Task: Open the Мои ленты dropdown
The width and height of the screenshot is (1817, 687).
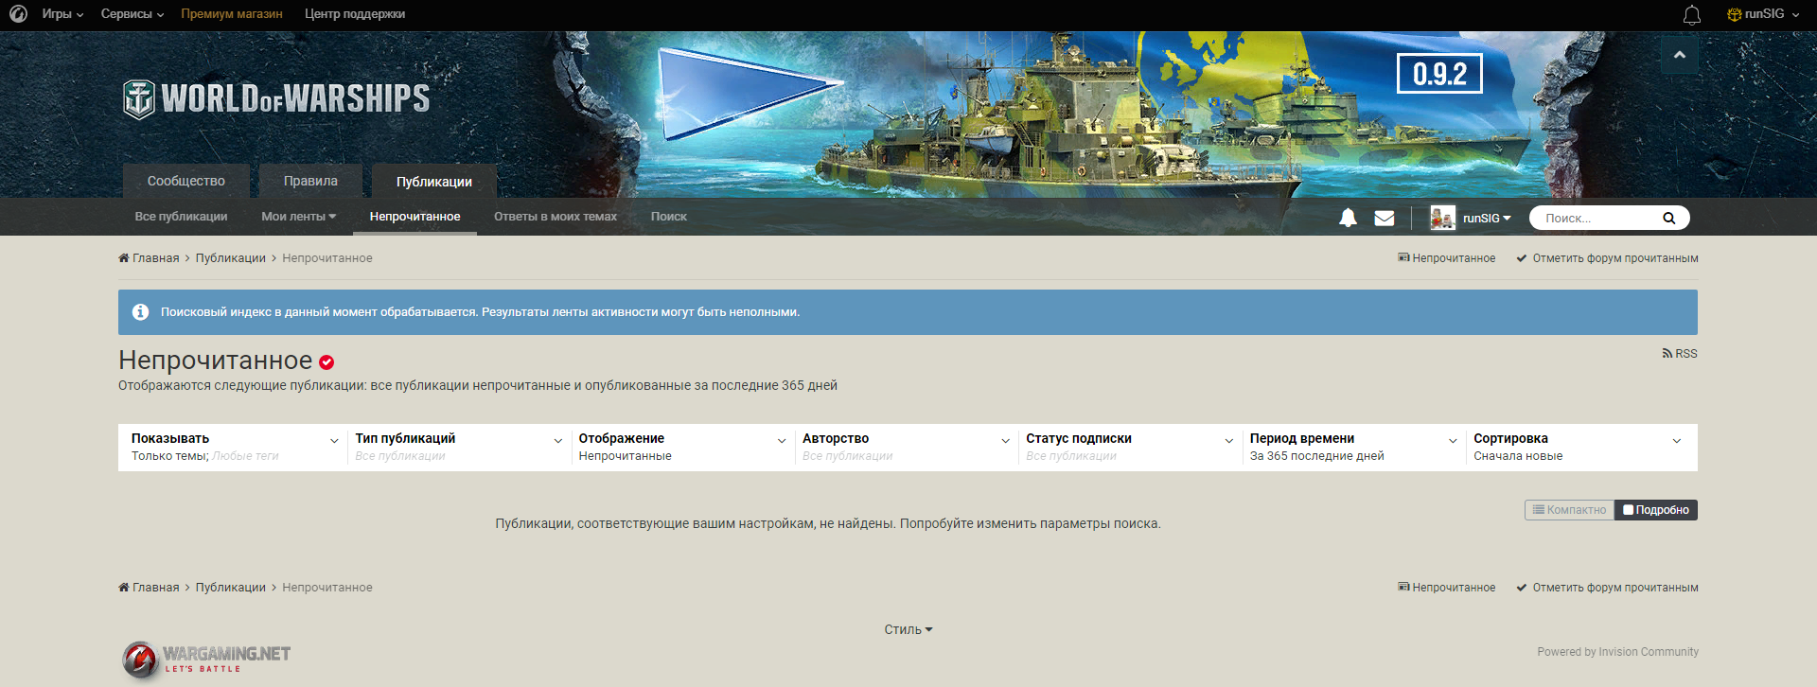Action: (299, 217)
